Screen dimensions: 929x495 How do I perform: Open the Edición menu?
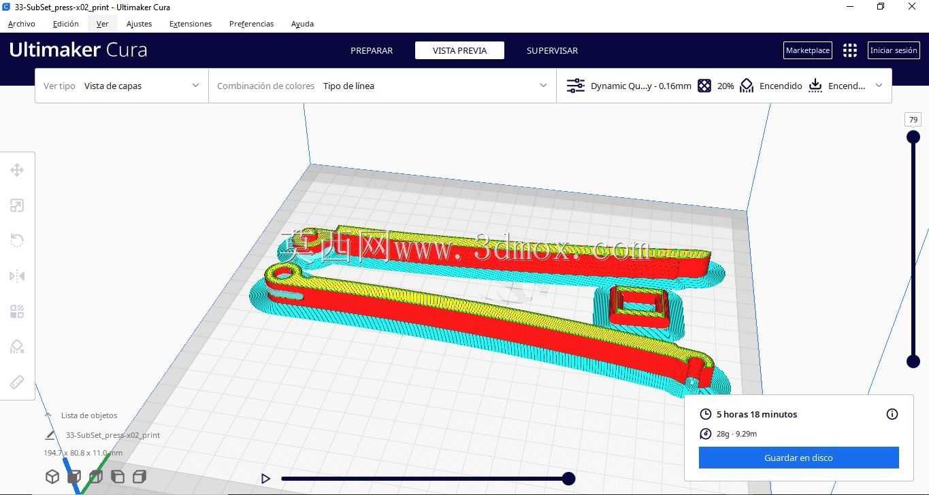click(66, 24)
